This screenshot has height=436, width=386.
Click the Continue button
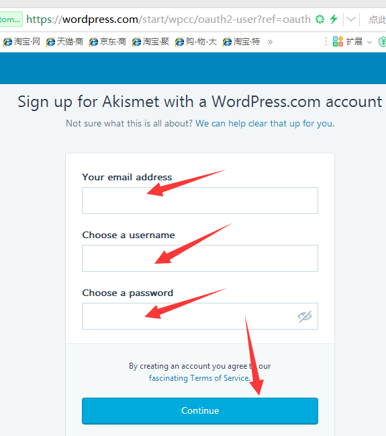click(x=200, y=410)
